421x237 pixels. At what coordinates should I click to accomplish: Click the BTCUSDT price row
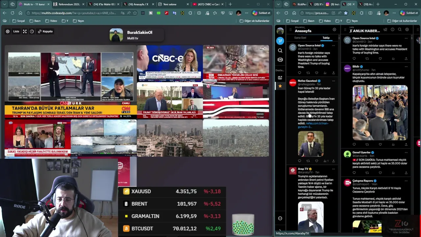tap(172, 228)
